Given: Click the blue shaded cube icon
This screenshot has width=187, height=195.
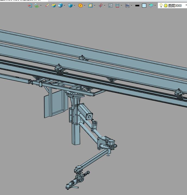Looking at the screenshot, I should point(60,6).
